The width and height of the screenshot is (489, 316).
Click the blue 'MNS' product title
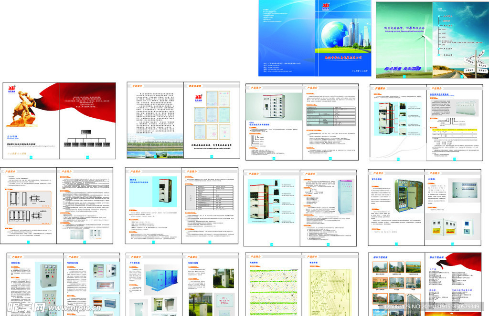133,180
